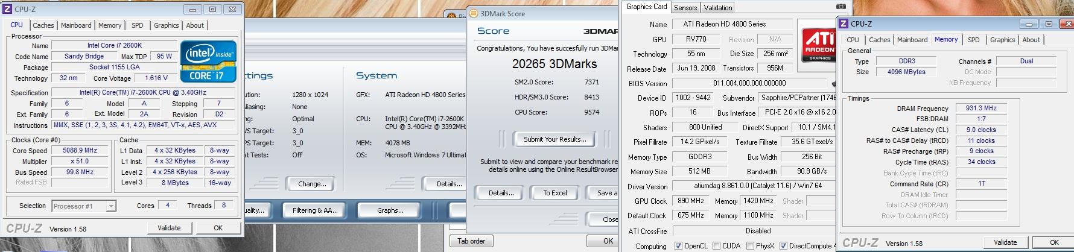The image size is (1074, 252).
Task: Click Core Voltage value 1.616 V
Action: (157, 78)
